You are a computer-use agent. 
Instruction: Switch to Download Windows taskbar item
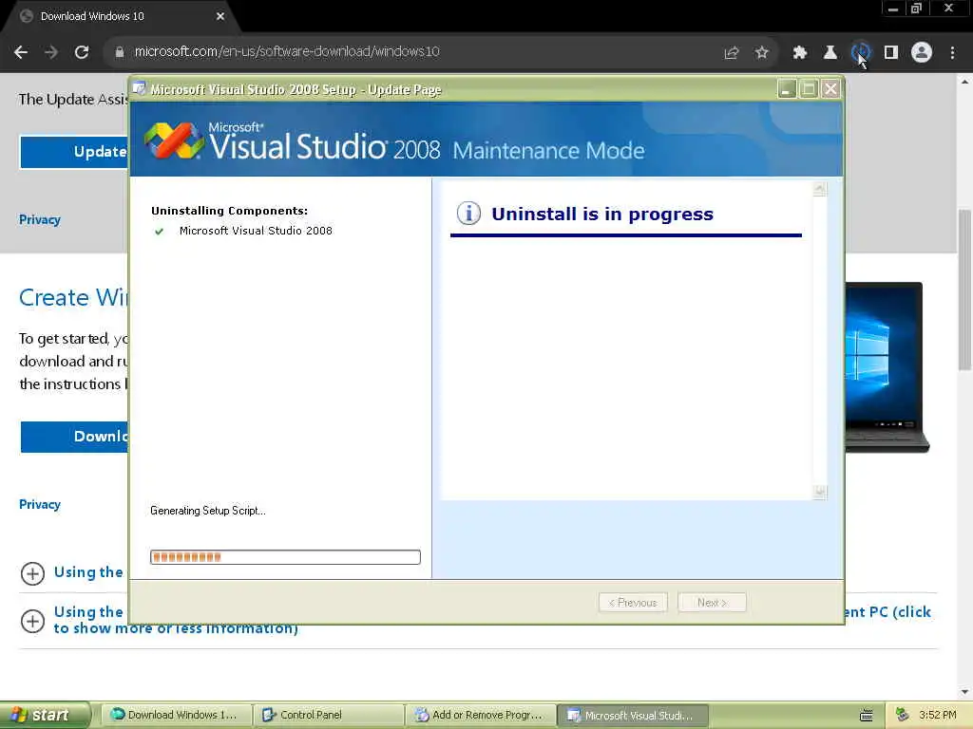(x=176, y=716)
